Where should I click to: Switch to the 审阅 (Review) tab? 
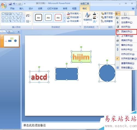[65, 9]
